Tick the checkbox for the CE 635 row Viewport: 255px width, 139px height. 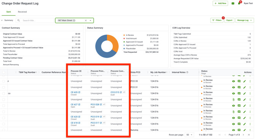pyautogui.click(x=3, y=93)
